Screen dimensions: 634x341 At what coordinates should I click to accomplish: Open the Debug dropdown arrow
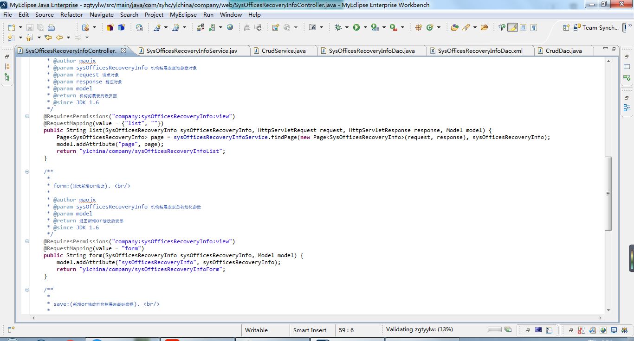pos(347,28)
